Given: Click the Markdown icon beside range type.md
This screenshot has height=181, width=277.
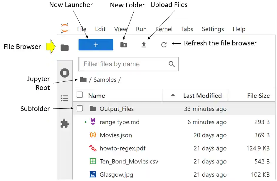Looking at the screenshot, I should [93, 122].
